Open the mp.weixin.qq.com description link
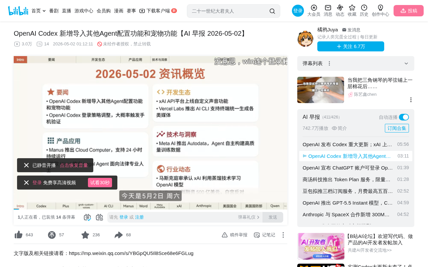Screen dimensions: 428x267 pyautogui.click(x=131, y=253)
